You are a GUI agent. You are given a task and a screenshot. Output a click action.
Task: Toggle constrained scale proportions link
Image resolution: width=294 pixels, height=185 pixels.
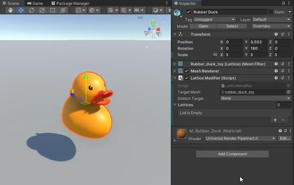click(x=215, y=55)
